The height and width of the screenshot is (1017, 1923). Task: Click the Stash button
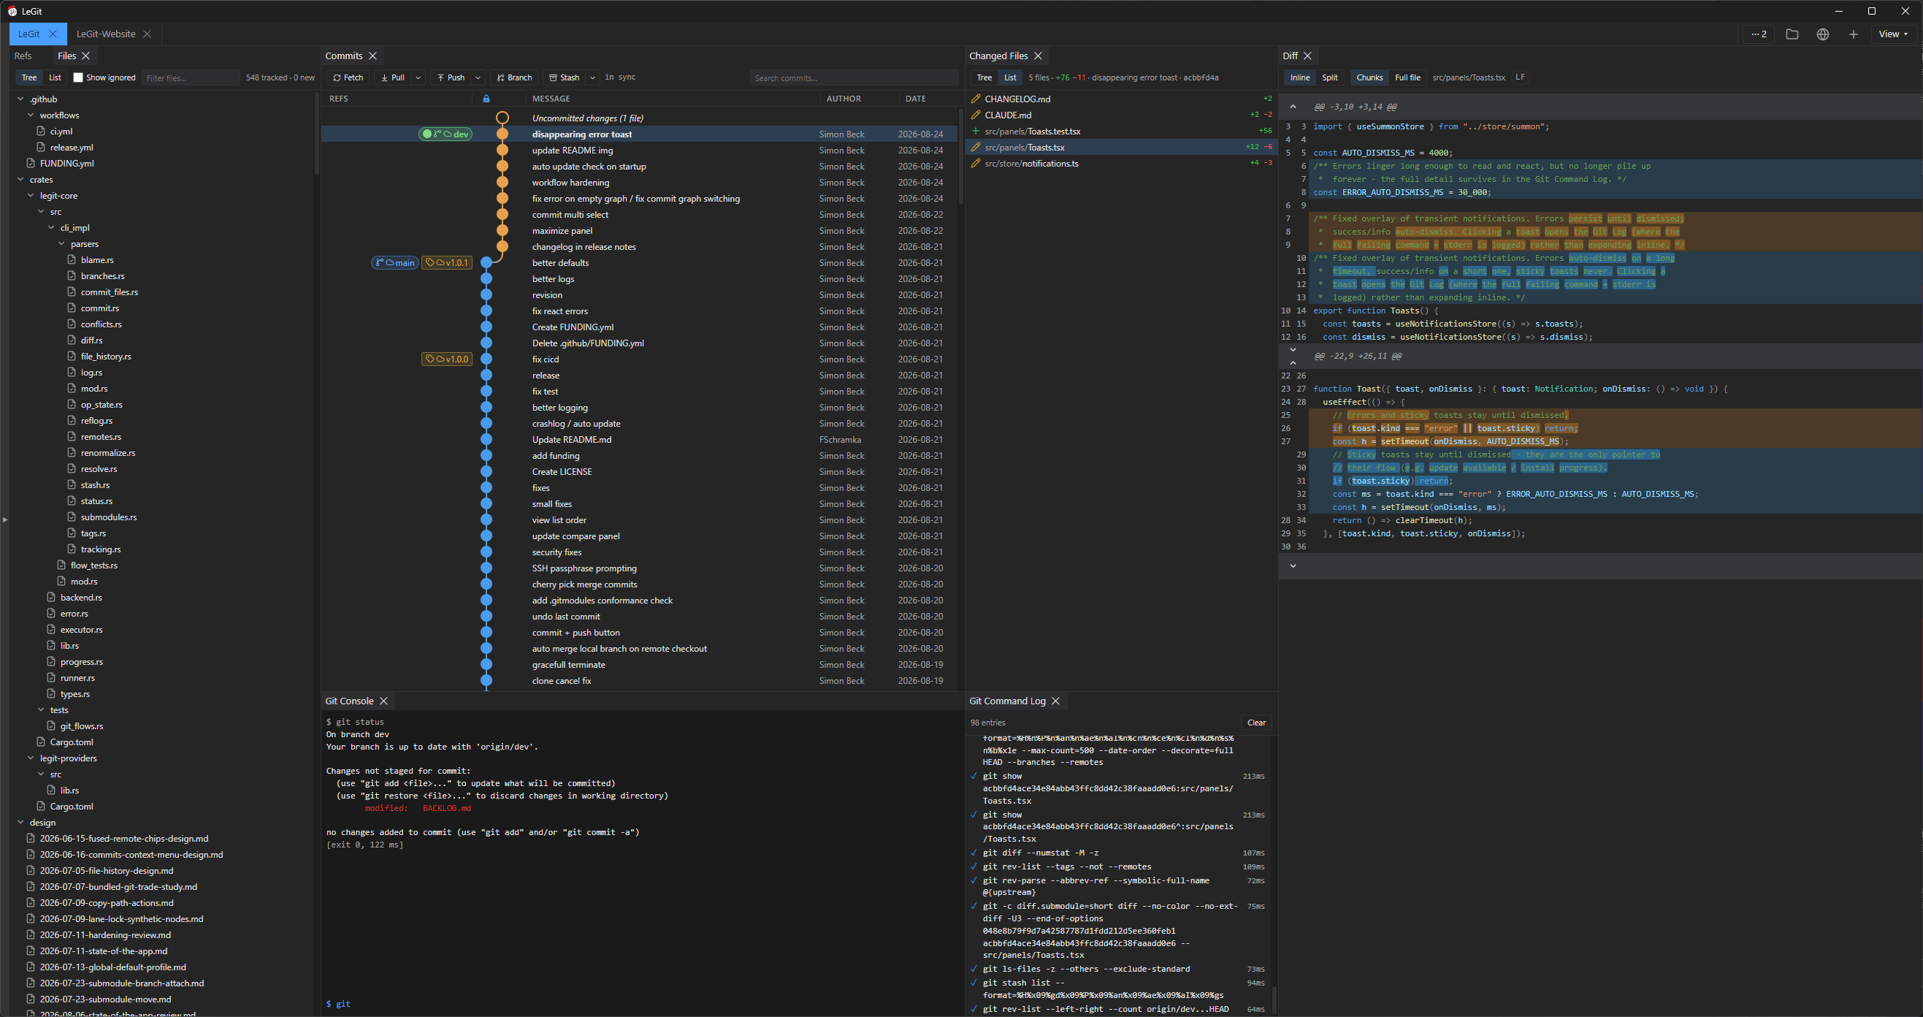pyautogui.click(x=565, y=77)
